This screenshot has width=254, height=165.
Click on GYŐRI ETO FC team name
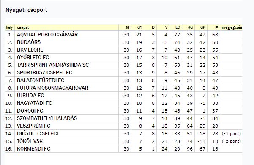coord(33,58)
